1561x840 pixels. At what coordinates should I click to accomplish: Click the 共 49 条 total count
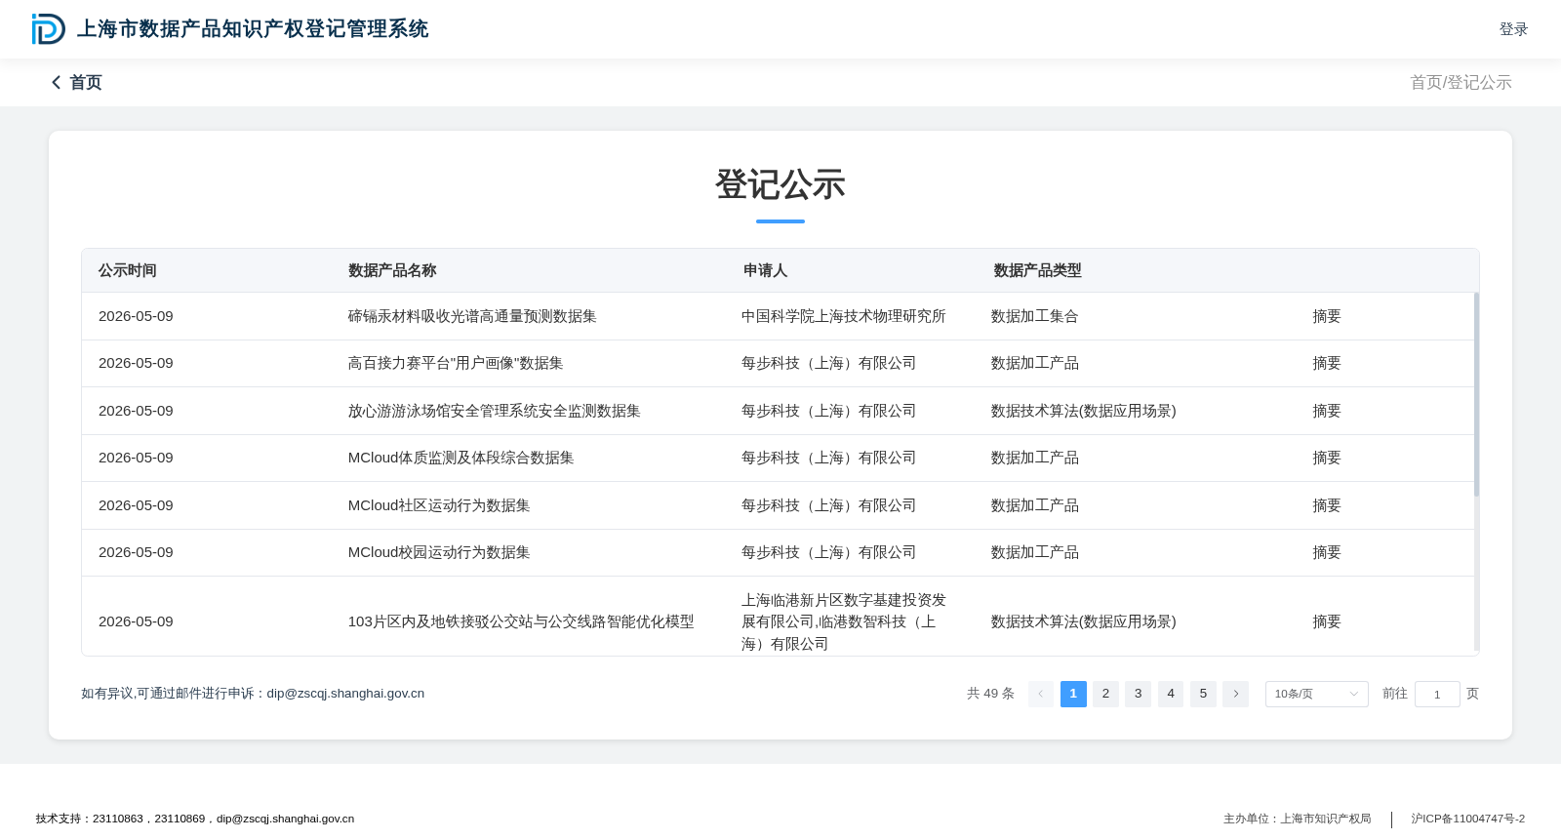point(990,694)
